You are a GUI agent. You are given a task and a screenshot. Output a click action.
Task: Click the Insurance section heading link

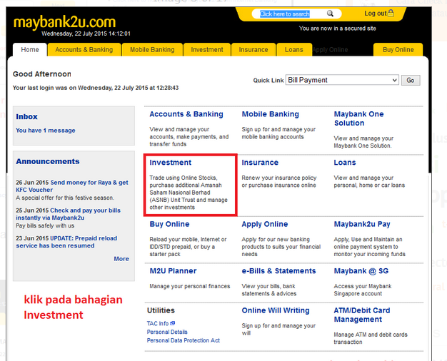point(260,163)
